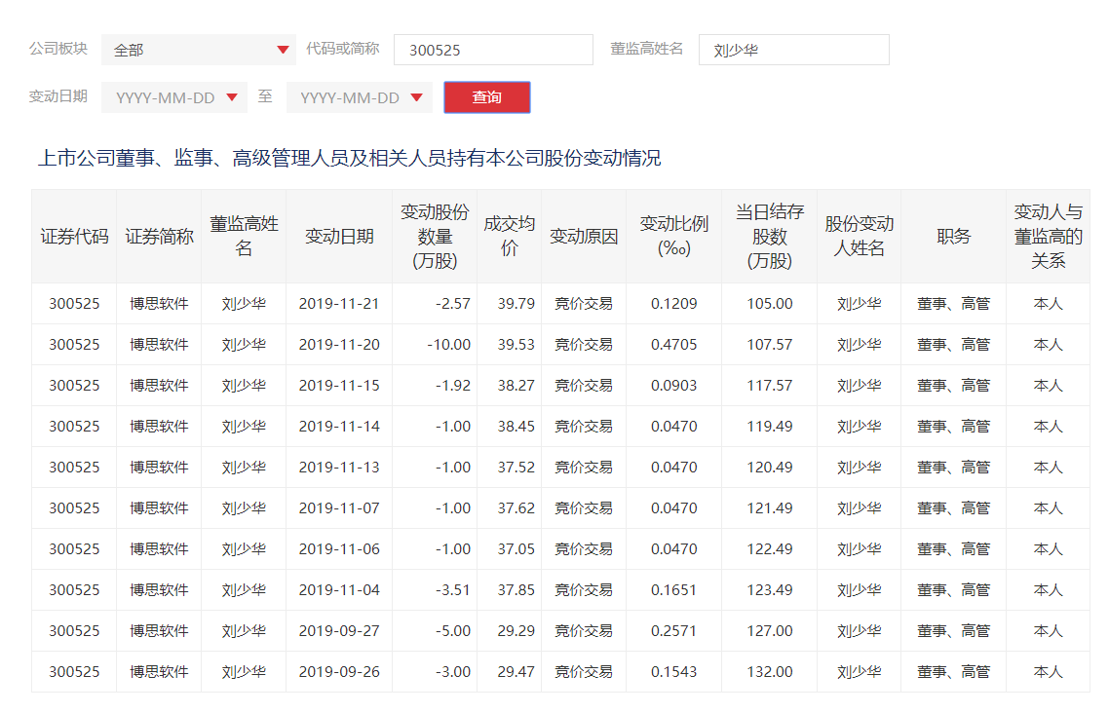Select the date cell 2019-11-13
This screenshot has width=1109, height=713.
pos(339,468)
